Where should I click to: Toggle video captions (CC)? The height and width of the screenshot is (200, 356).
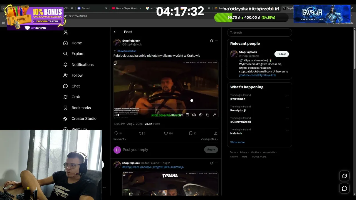point(187,115)
